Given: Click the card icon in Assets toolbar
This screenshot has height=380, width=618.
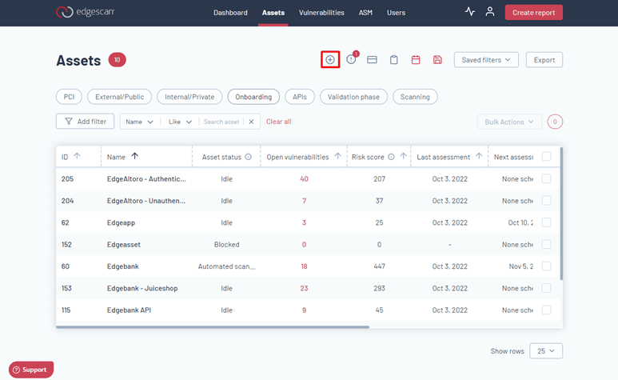Looking at the screenshot, I should pyautogui.click(x=372, y=59).
